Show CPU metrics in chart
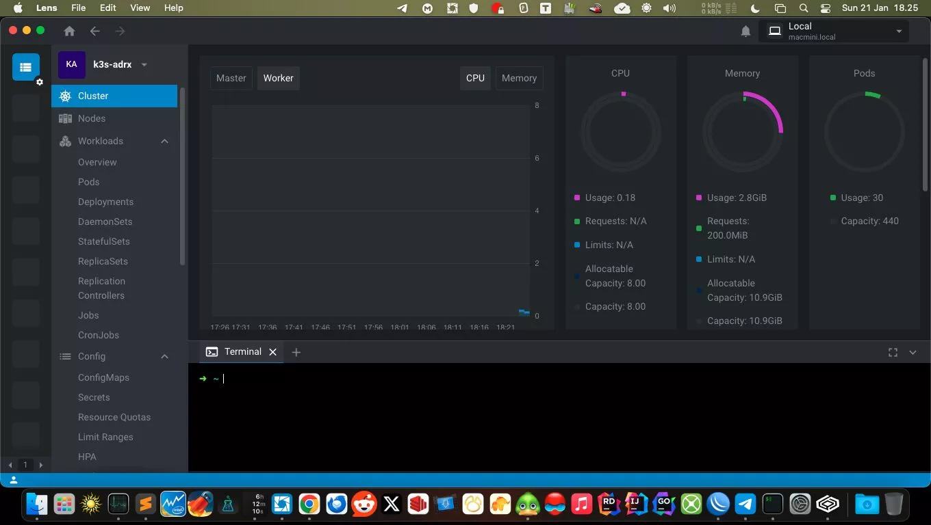 [x=475, y=78]
